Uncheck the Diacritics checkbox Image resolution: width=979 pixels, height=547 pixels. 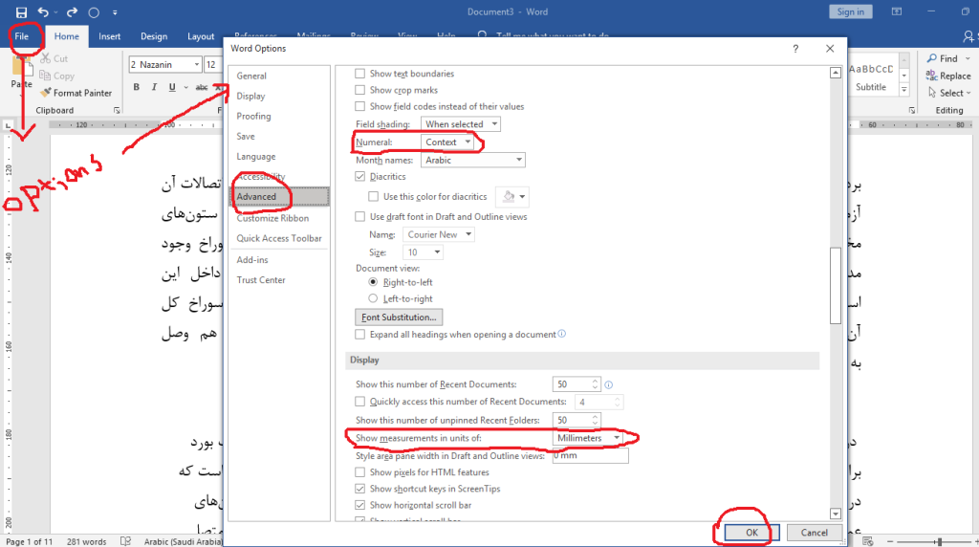coord(360,177)
